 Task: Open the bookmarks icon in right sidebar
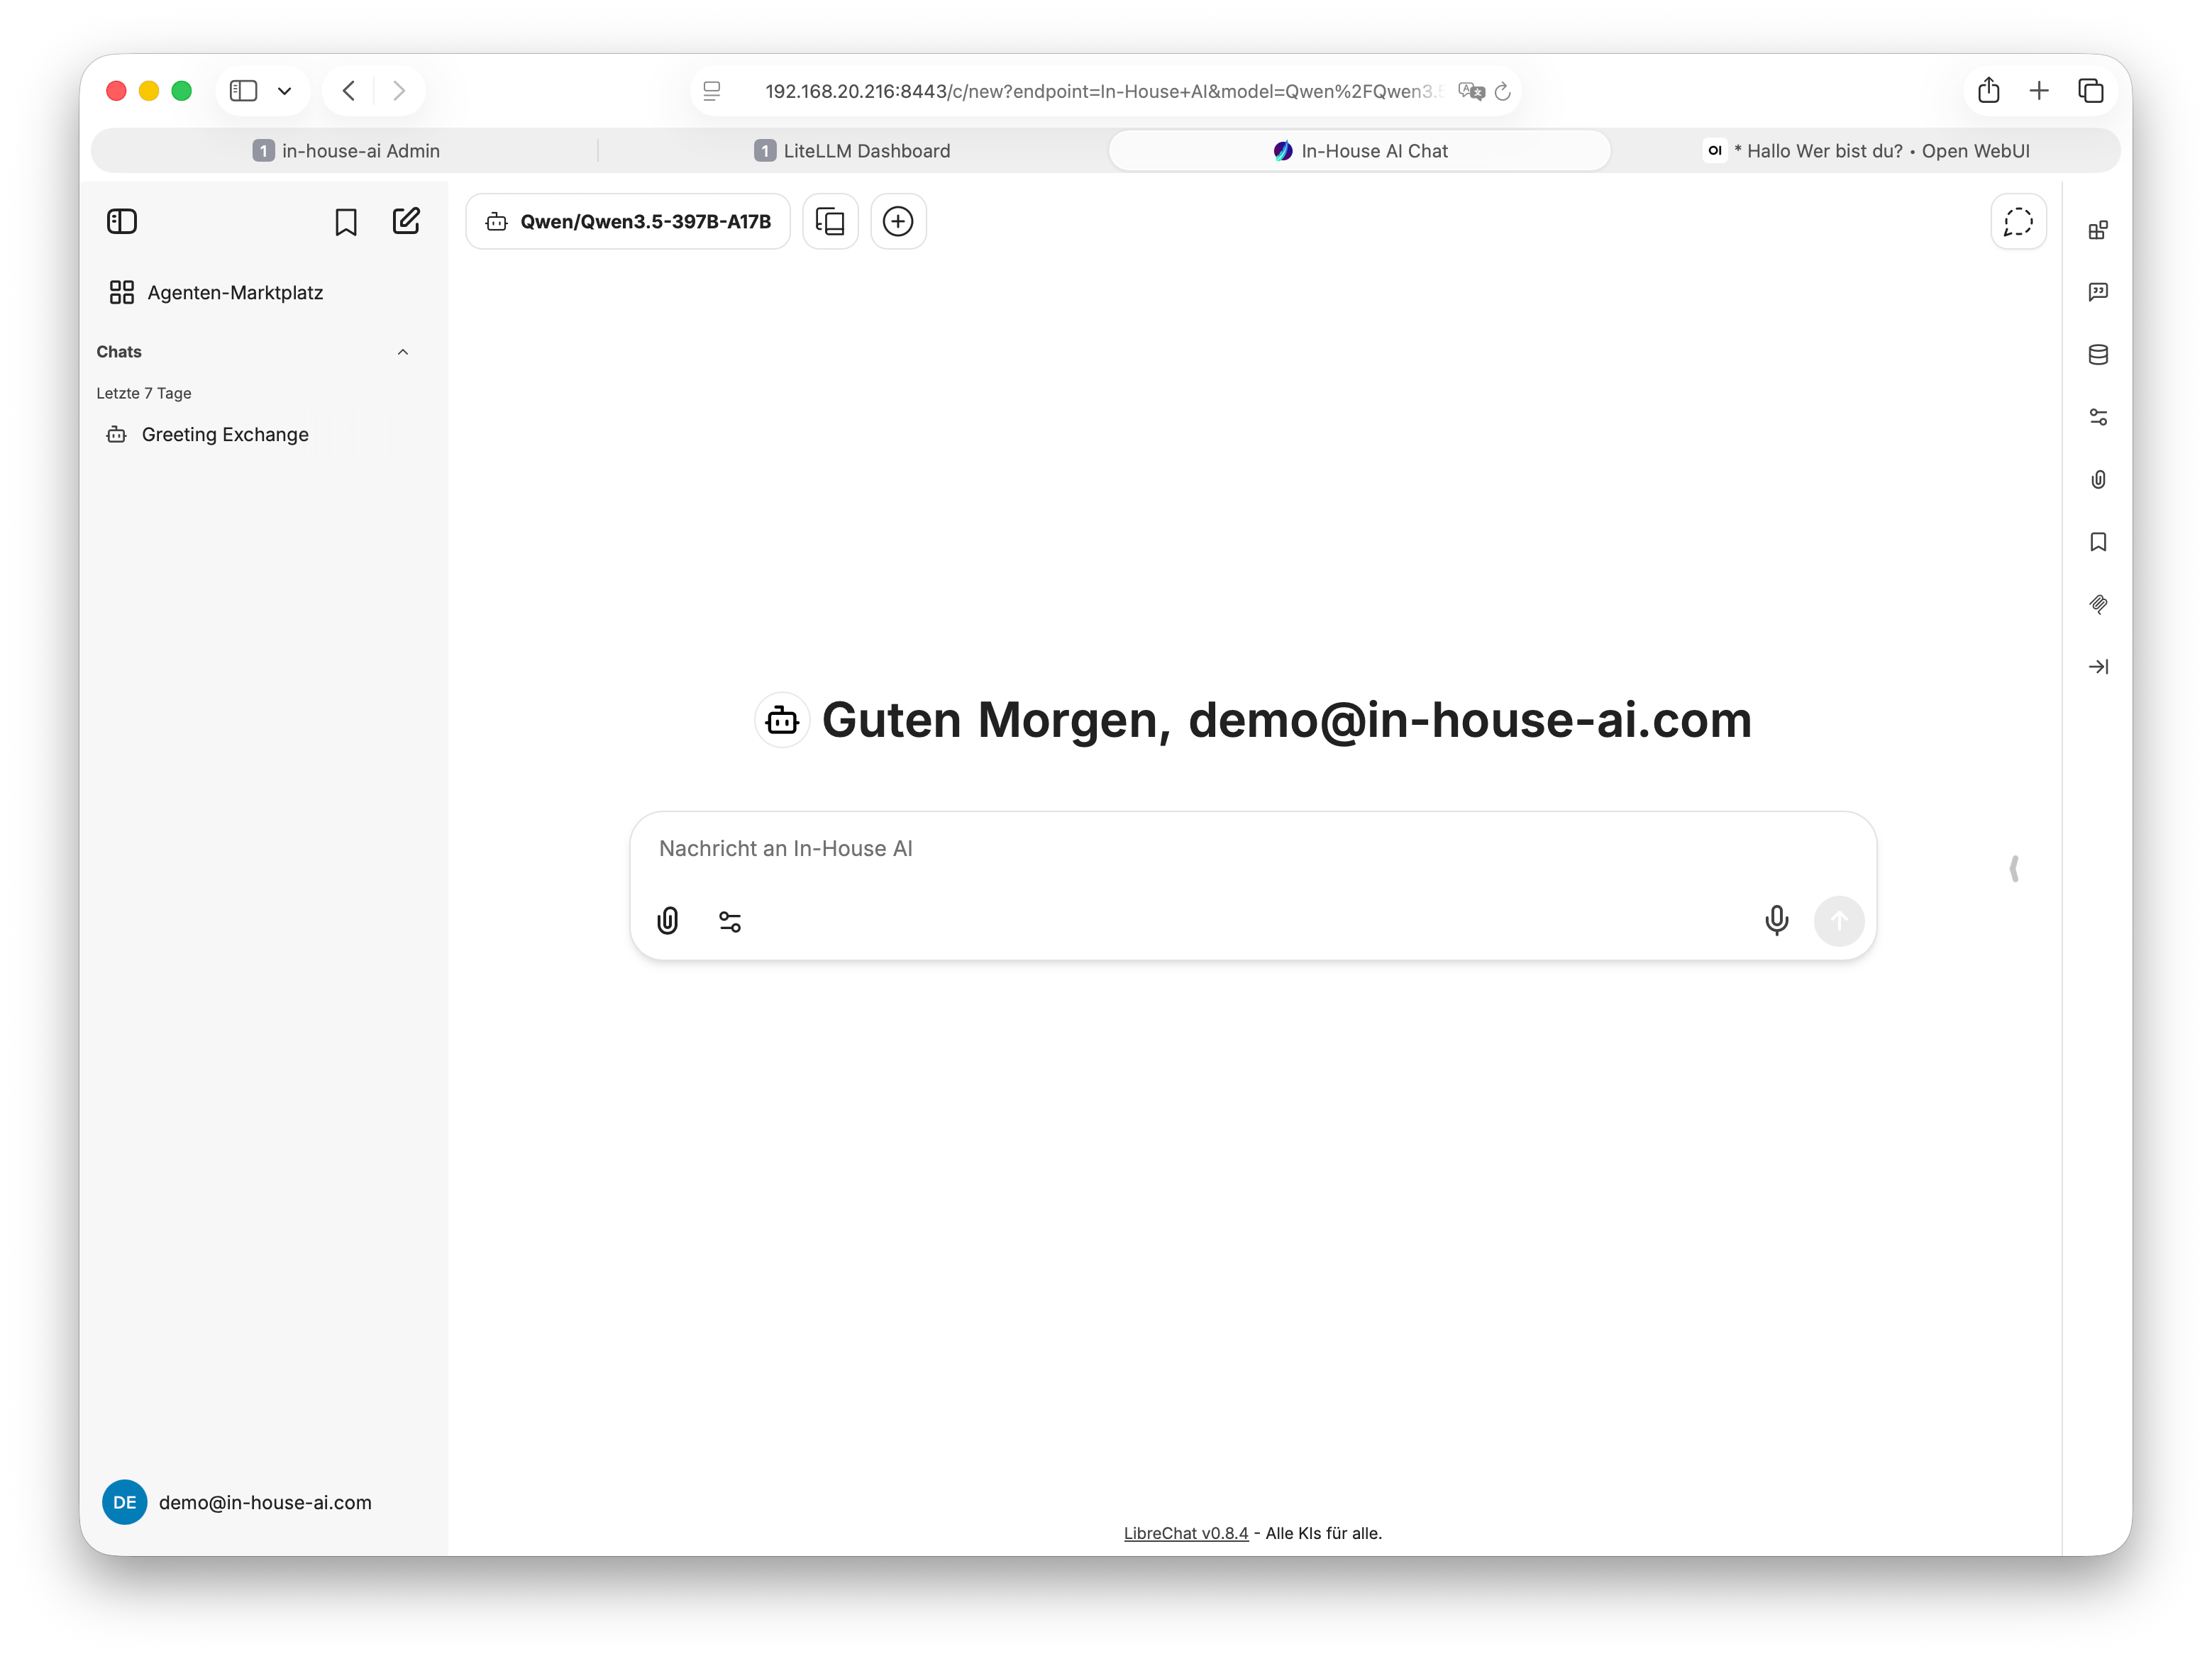pyautogui.click(x=2098, y=542)
